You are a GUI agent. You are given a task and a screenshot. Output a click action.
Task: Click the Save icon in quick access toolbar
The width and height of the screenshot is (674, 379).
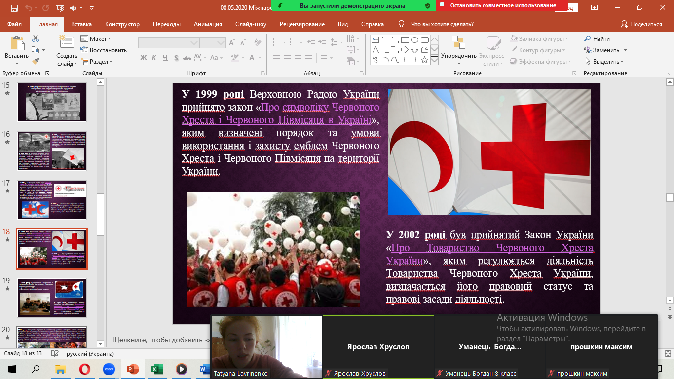(x=14, y=8)
